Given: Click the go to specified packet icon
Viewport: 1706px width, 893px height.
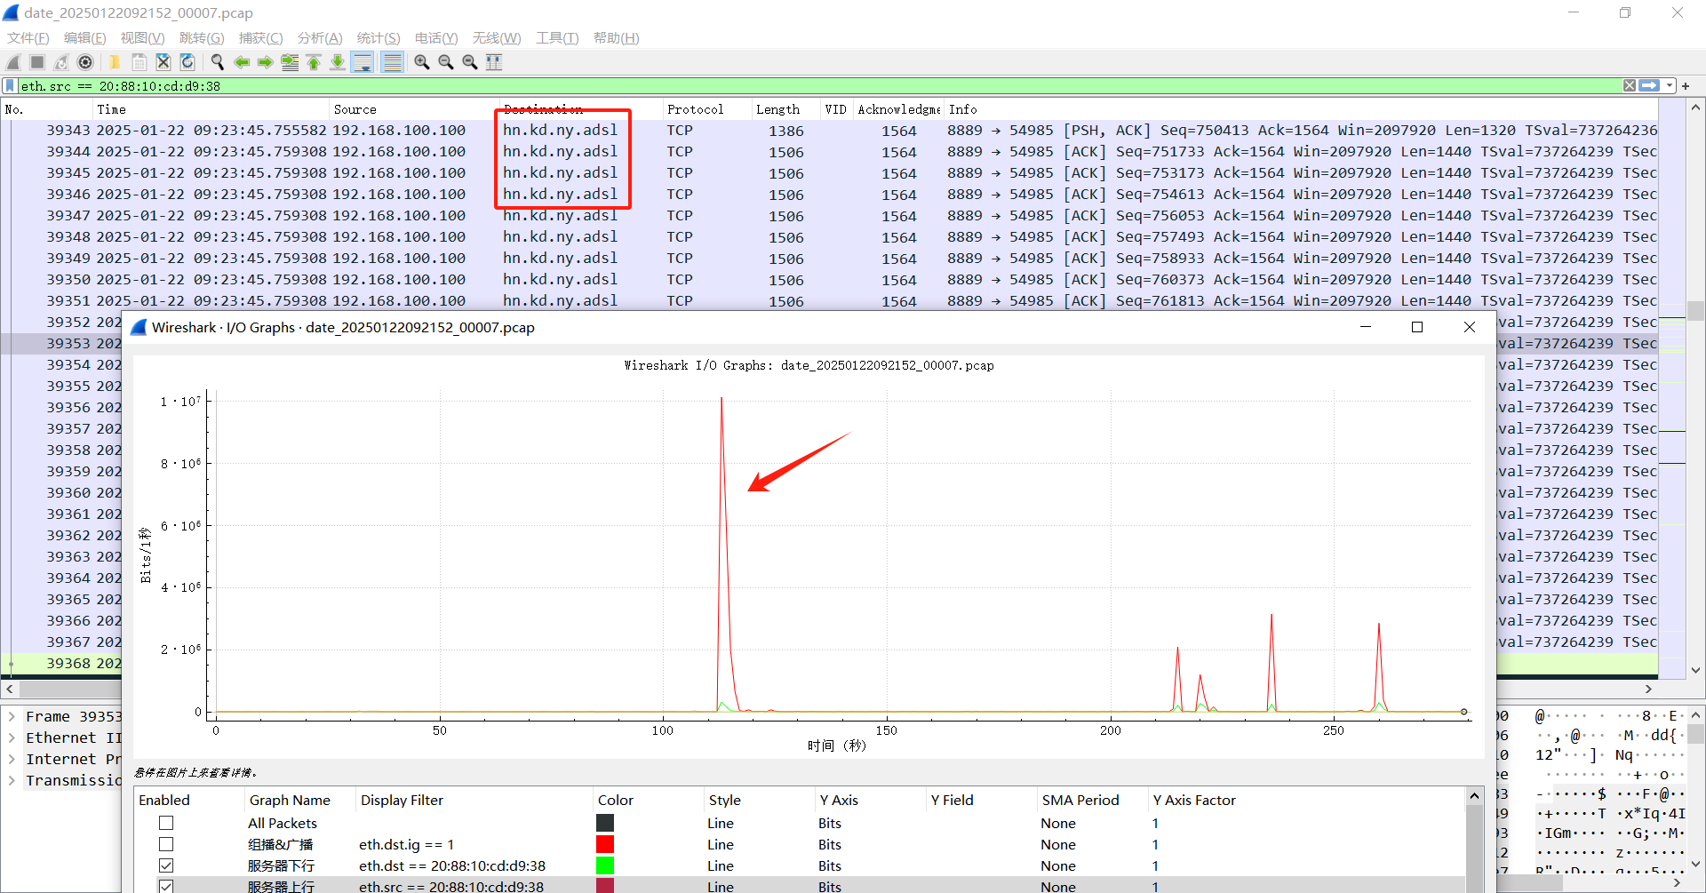Looking at the screenshot, I should [290, 62].
